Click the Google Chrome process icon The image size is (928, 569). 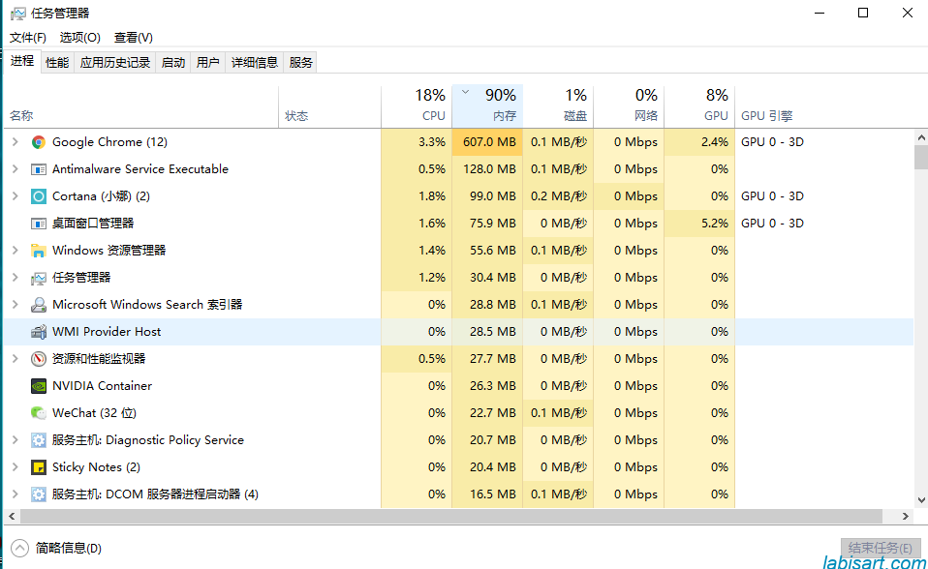pos(39,142)
